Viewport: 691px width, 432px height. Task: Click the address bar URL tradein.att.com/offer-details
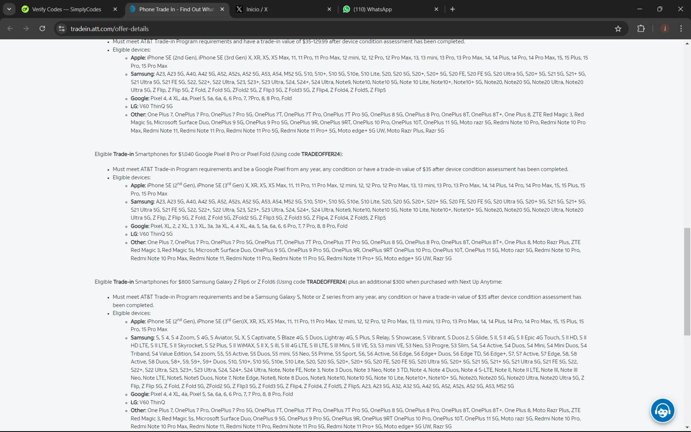pos(110,29)
